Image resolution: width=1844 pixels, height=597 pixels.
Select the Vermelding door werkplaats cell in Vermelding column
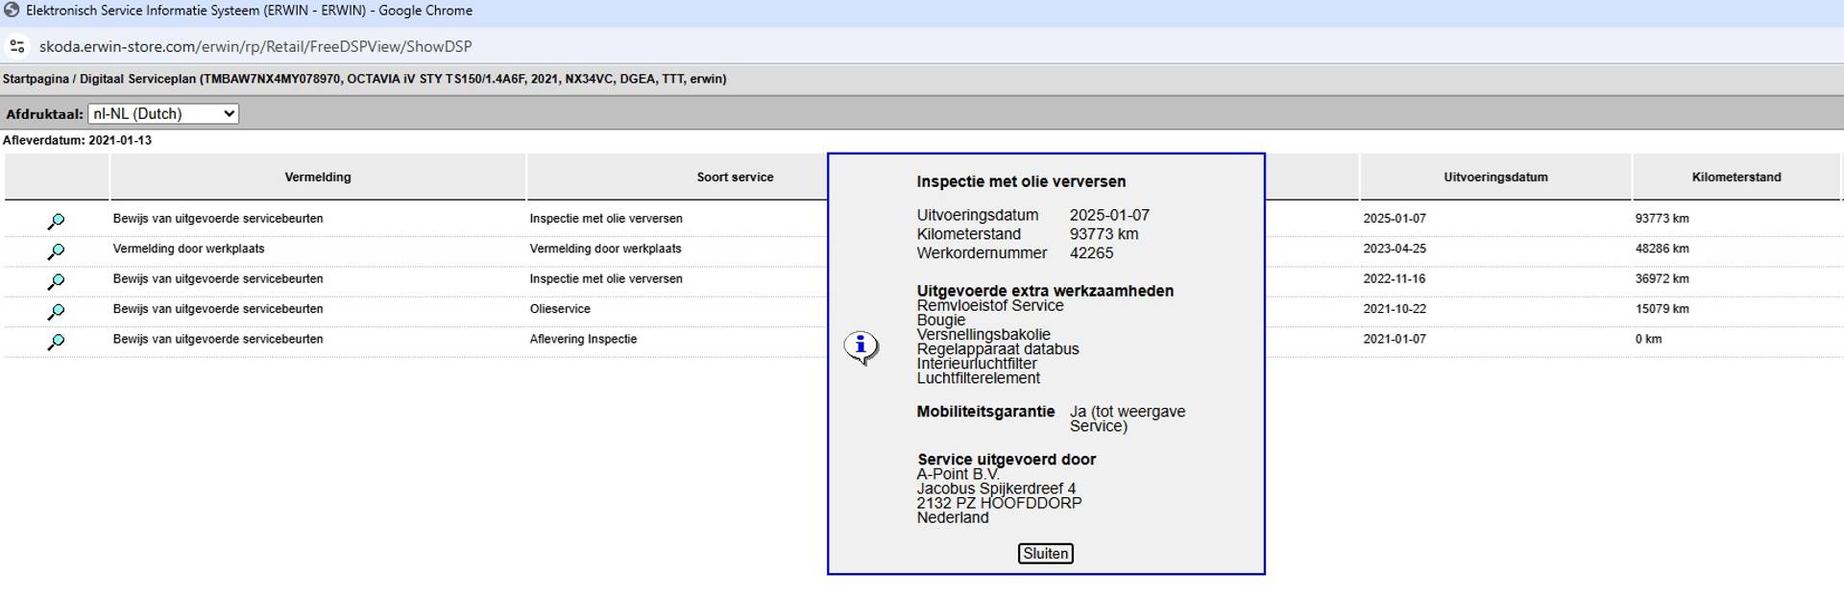[188, 249]
